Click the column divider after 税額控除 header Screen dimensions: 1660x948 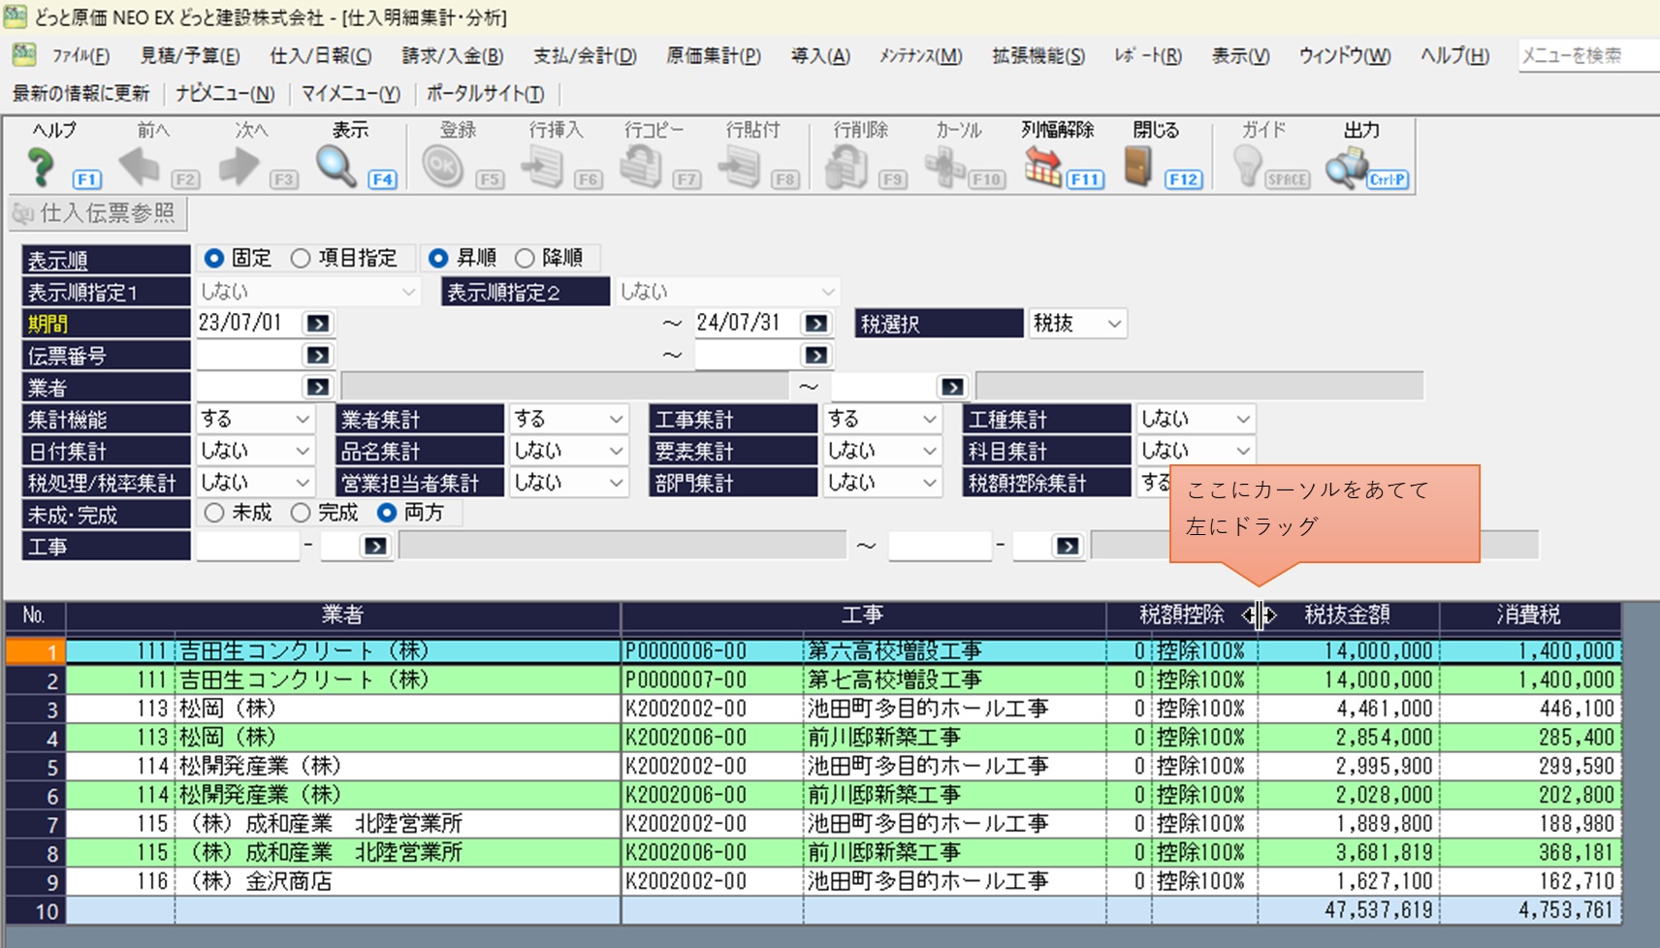[1259, 615]
